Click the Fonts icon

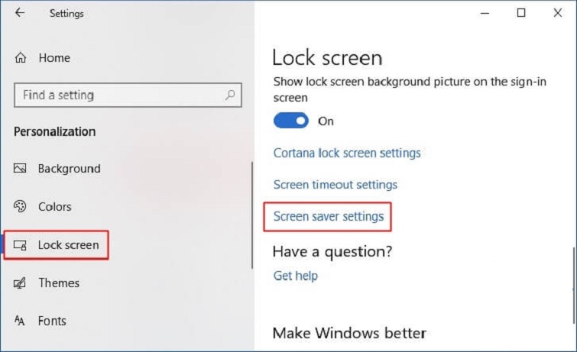[x=21, y=321]
